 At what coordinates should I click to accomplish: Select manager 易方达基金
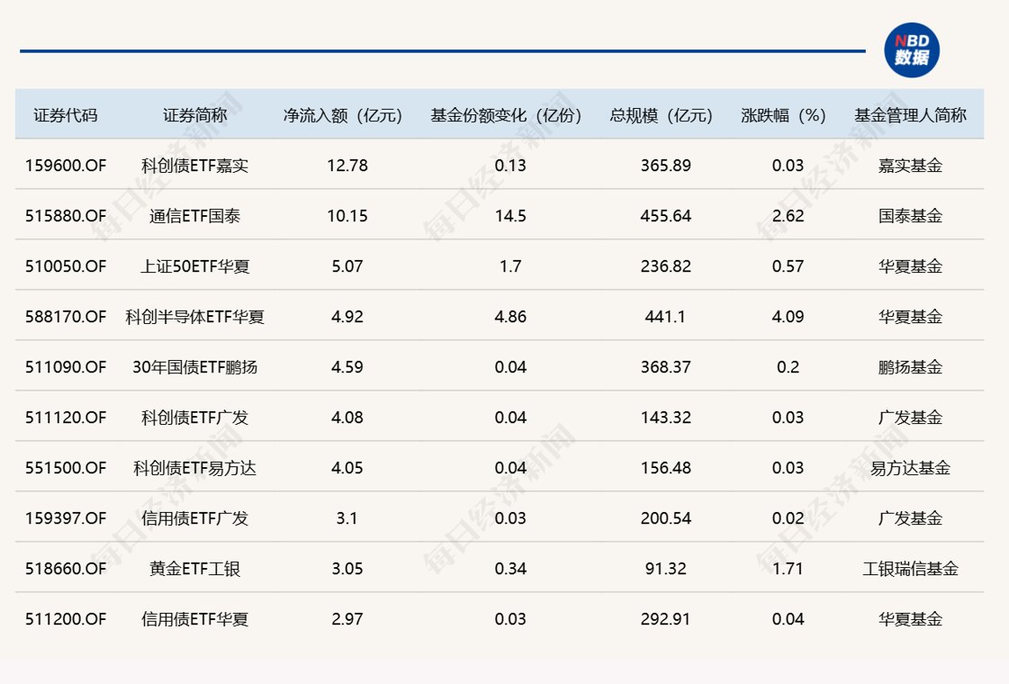910,468
